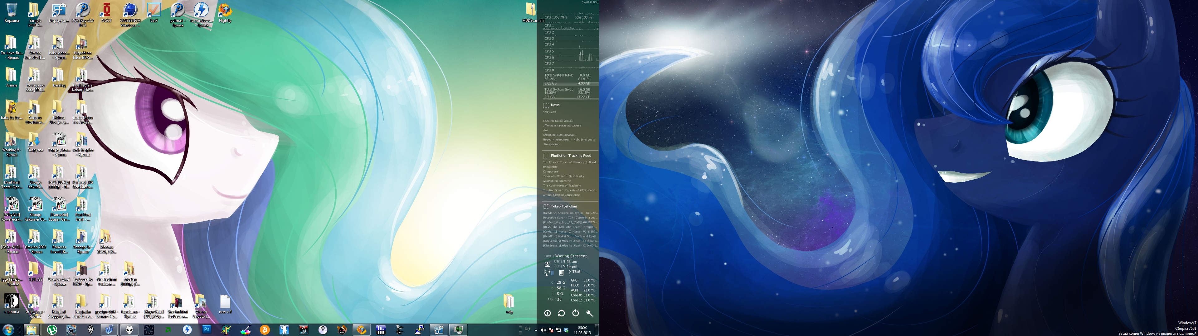Open Windows Explorer from taskbar
The width and height of the screenshot is (1198, 336).
tap(31, 330)
